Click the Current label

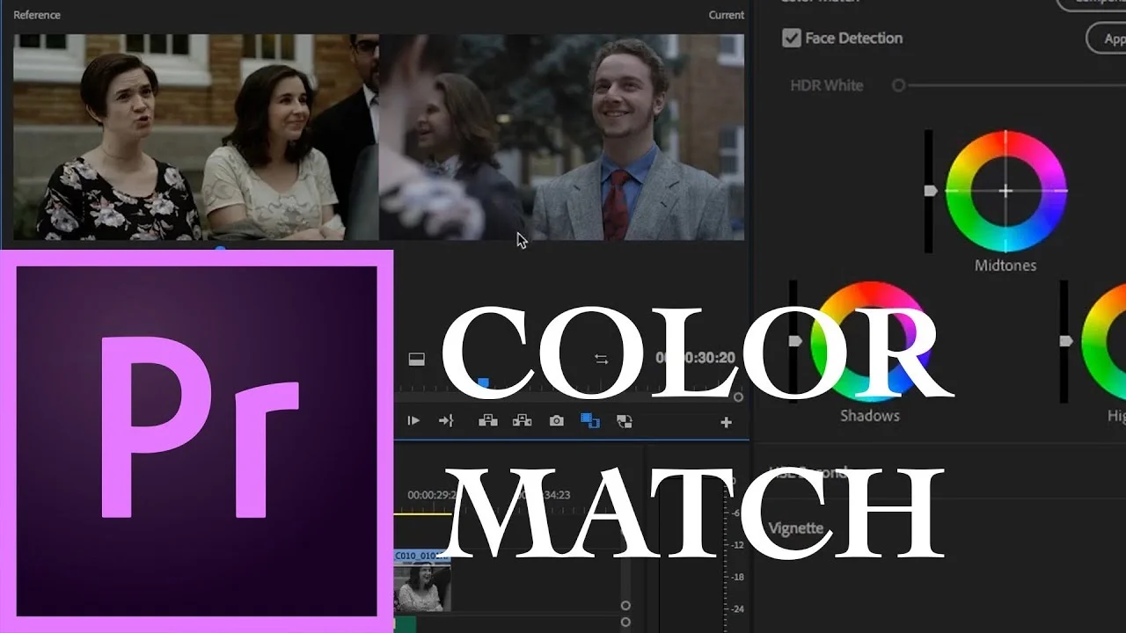click(727, 15)
